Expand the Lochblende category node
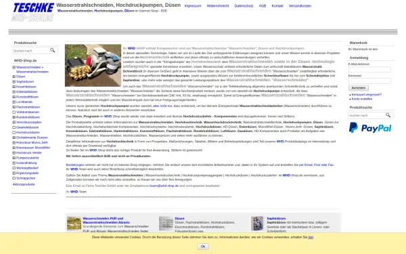 pyautogui.click(x=14, y=102)
